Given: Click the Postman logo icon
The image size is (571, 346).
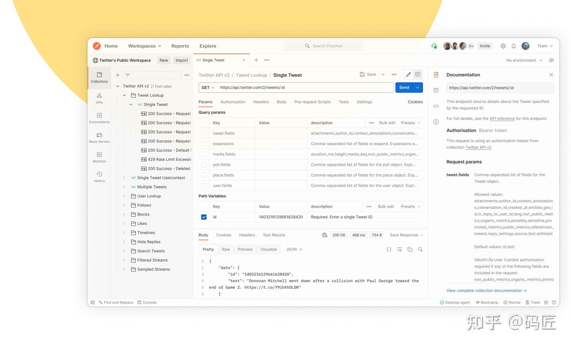Looking at the screenshot, I should [96, 46].
